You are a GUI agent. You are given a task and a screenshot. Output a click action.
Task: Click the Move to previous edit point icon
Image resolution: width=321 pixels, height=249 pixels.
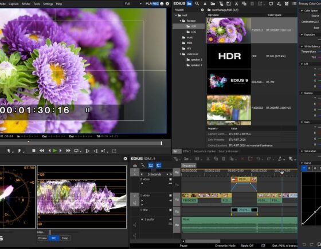point(87,151)
